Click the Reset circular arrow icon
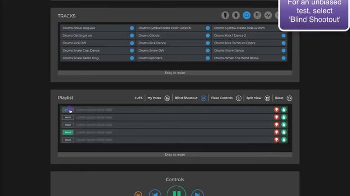Image resolution: width=350 pixels, height=196 pixels. coord(289,98)
